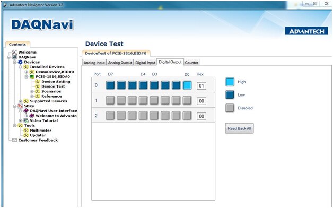Collapse the Tools tree node
The image size is (333, 208).
click(15, 126)
